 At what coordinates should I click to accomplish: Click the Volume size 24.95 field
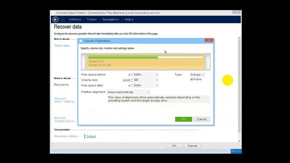126,80
